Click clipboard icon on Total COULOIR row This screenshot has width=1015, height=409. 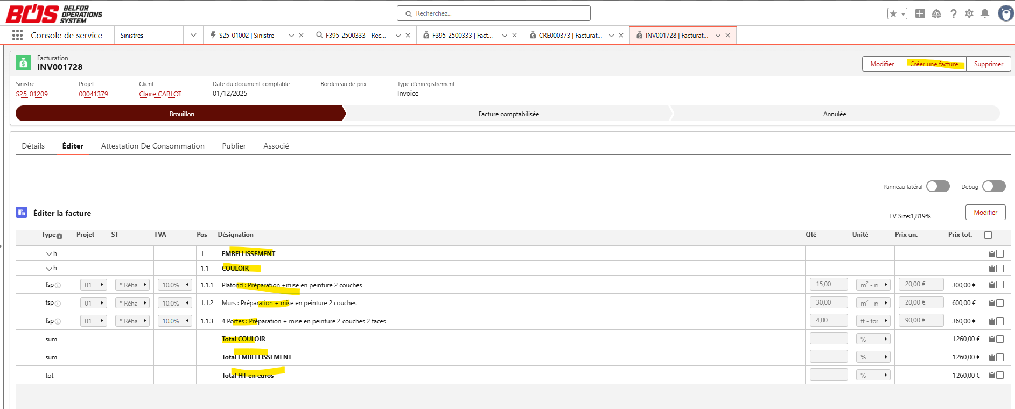tap(992, 340)
